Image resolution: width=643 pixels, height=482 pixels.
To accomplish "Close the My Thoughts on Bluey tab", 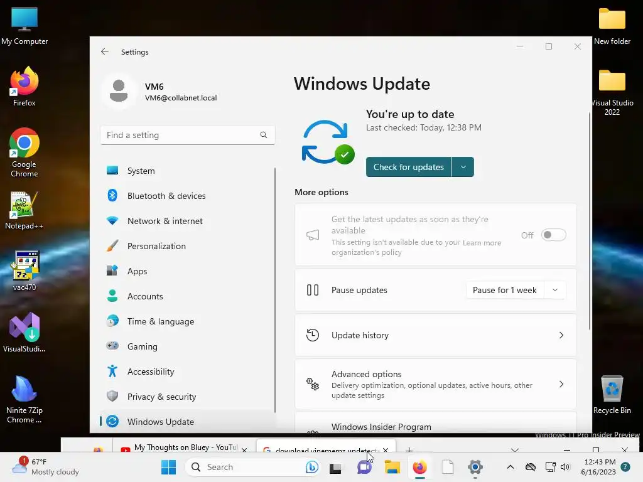I will (244, 449).
